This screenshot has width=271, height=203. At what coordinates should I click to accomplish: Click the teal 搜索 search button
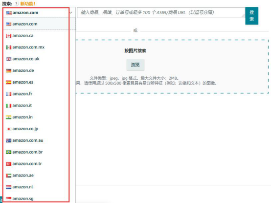click(x=251, y=16)
